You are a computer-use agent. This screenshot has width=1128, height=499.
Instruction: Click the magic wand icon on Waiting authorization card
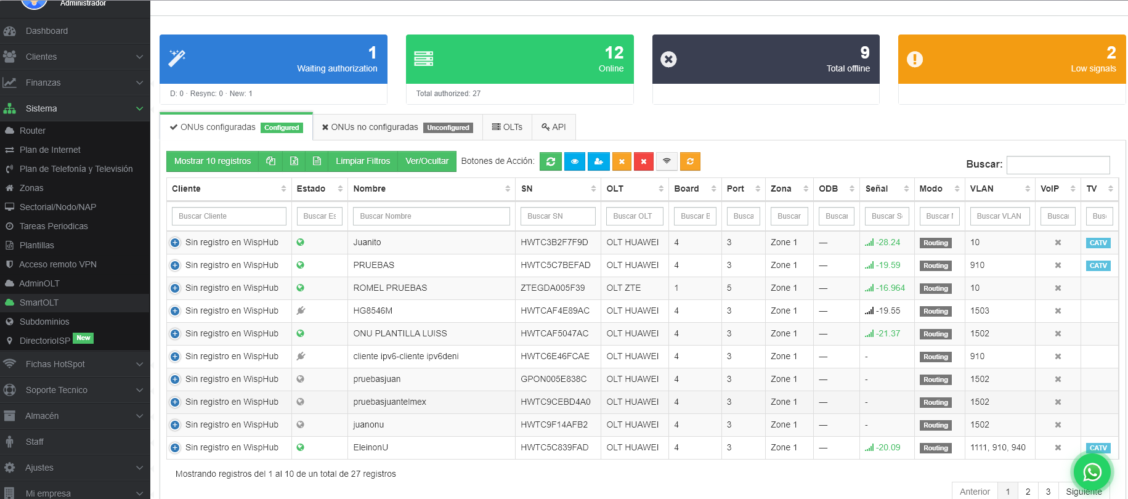click(x=177, y=58)
